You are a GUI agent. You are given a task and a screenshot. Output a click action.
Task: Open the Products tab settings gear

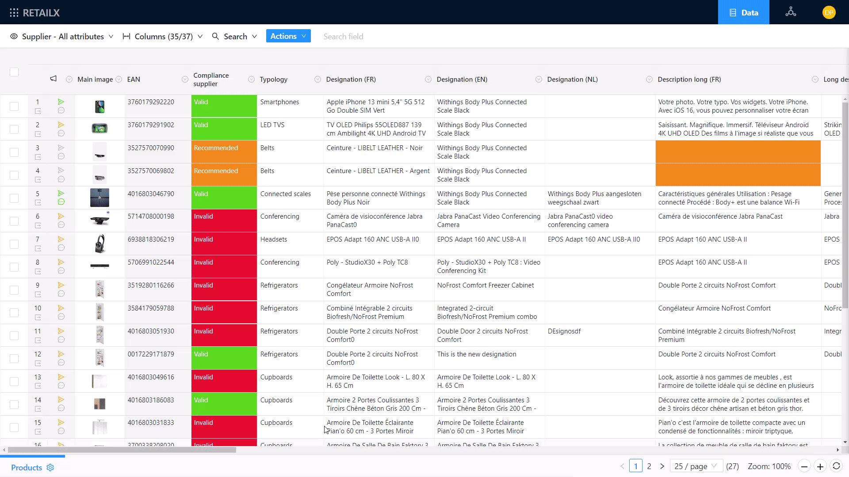coord(50,468)
